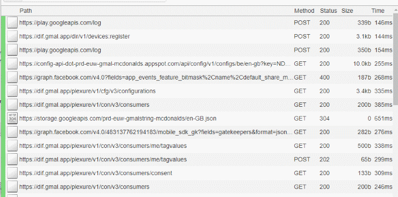Click the 3.1kb size cell
This screenshot has height=197, width=398.
pos(363,36)
